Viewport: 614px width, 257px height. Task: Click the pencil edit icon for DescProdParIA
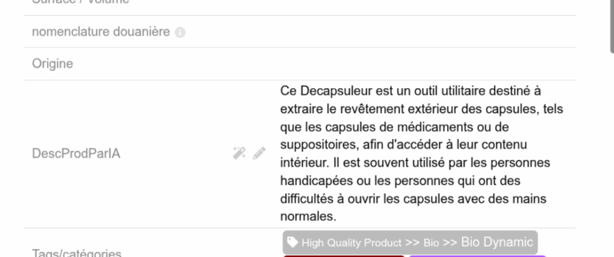[259, 153]
